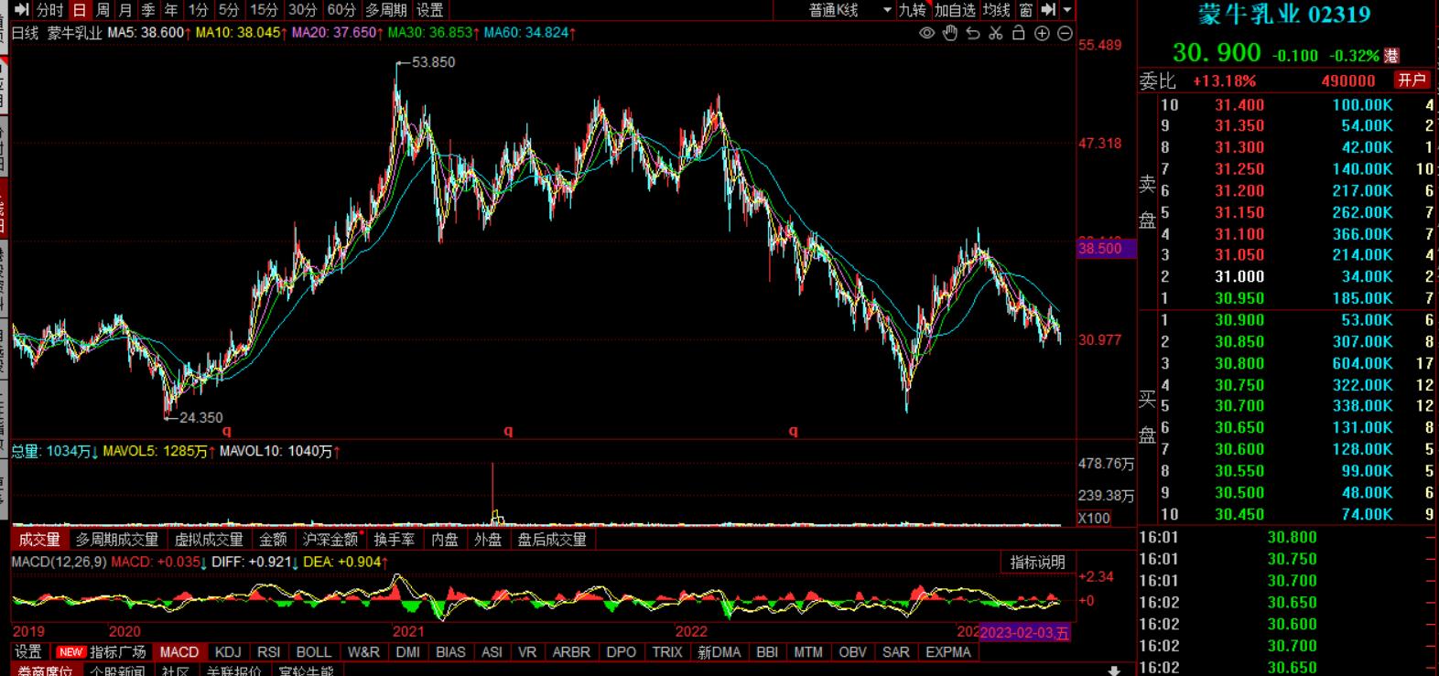This screenshot has width=1439, height=676.
Task: Switch indicator to RSI
Action: coord(269,652)
